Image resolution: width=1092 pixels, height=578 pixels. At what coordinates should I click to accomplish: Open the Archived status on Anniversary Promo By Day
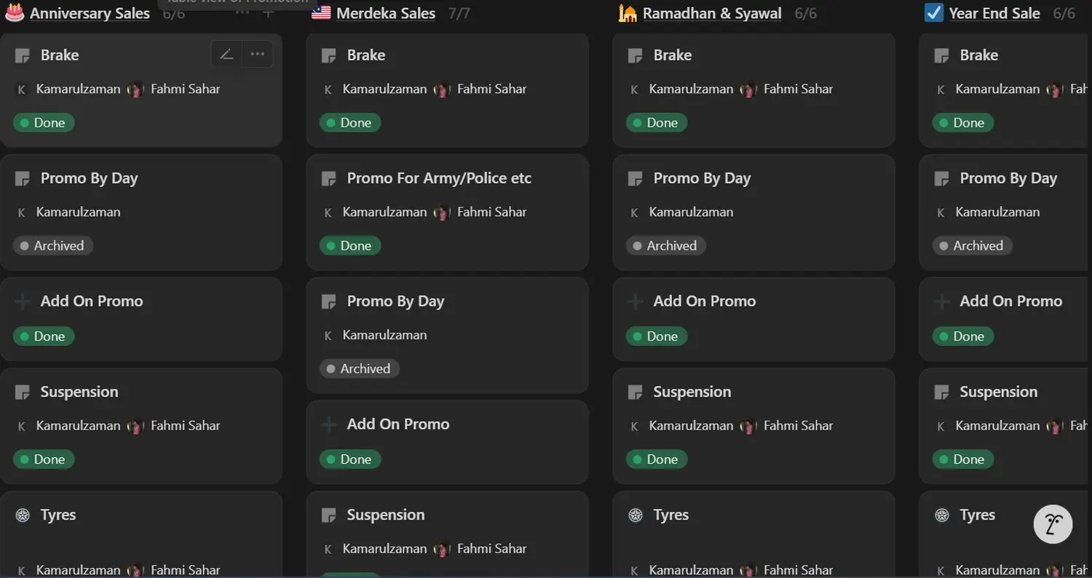coord(52,246)
